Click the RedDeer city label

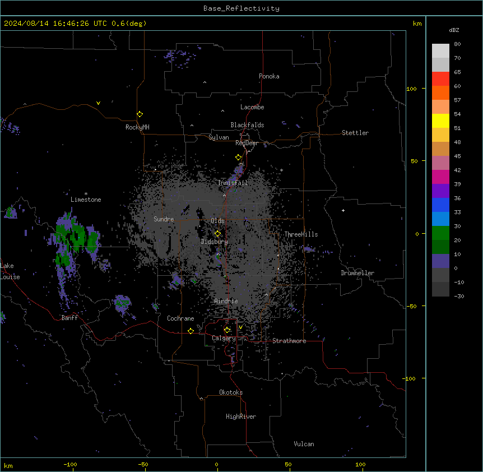[247, 143]
